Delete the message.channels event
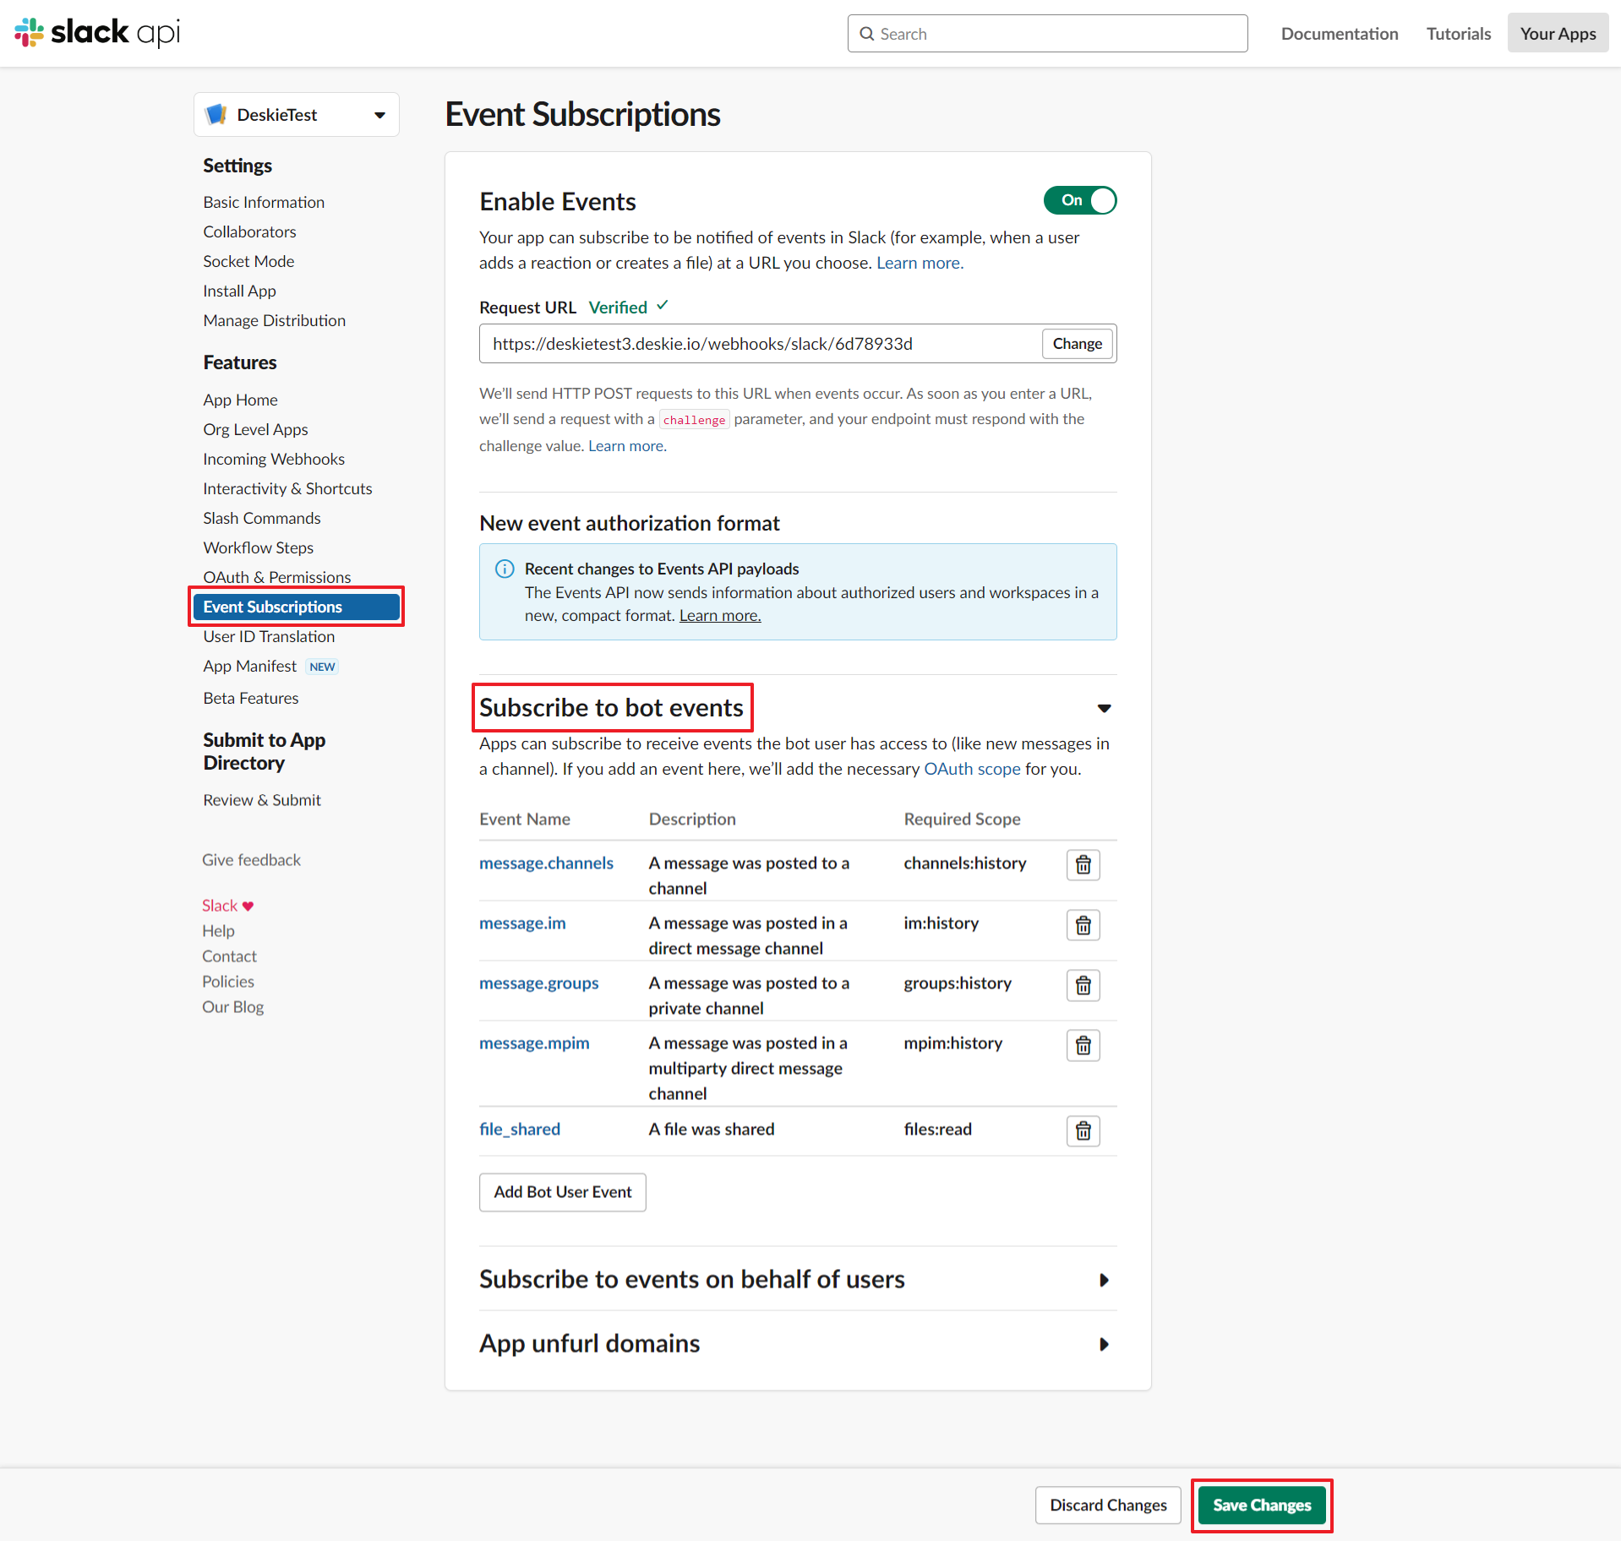Screen dimensions: 1621x1541 tap(1083, 864)
